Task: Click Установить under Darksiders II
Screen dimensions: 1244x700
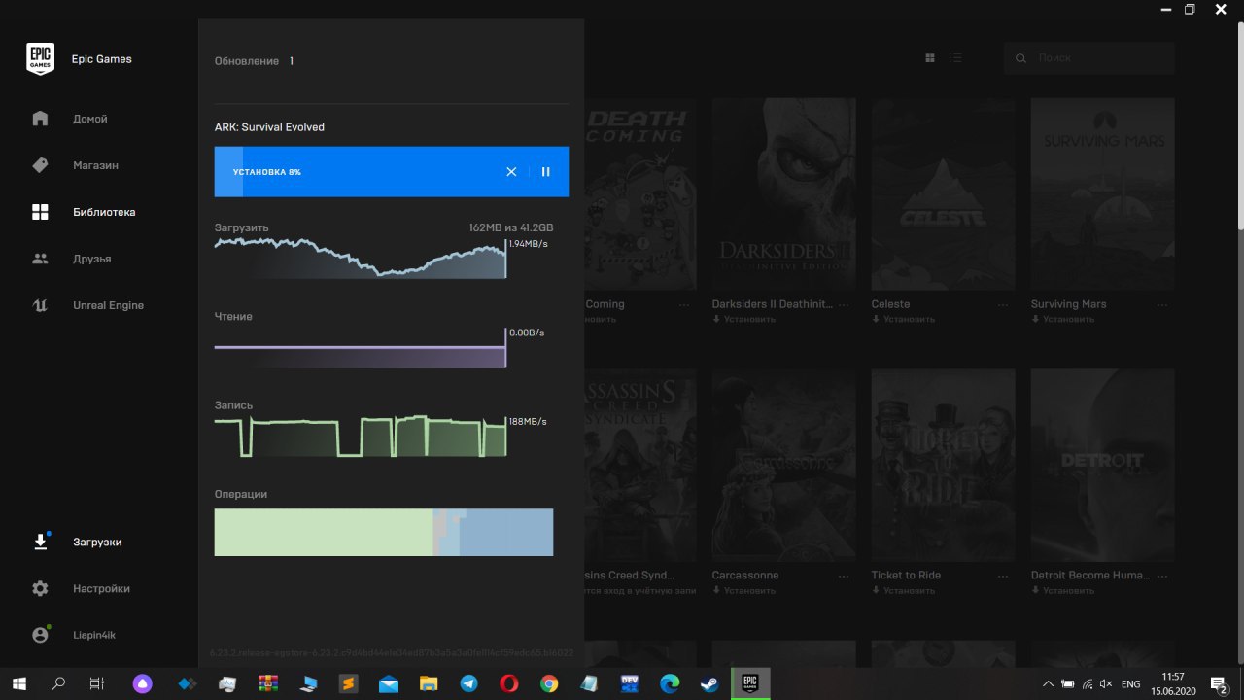Action: [743, 319]
